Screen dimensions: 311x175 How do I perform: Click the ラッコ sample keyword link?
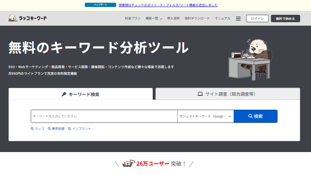pos(40,129)
